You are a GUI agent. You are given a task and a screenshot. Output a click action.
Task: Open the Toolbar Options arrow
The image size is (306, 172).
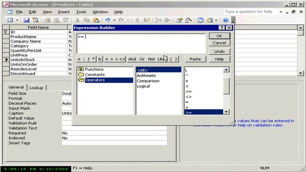[x=233, y=20]
